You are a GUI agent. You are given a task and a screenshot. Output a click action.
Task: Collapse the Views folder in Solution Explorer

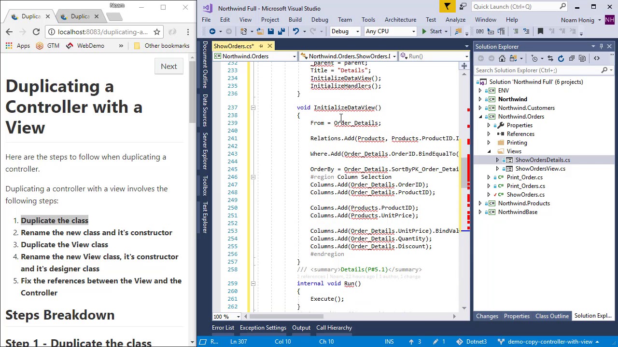coord(489,151)
